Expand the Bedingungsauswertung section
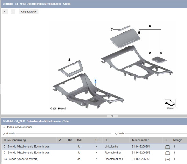Viewport: 187px width, 164px height. (4, 127)
